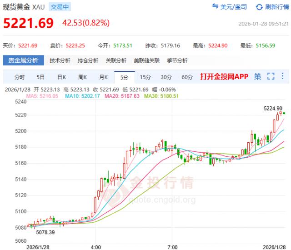Viewport: 291px width, 250px height.
Task: Select the 贵金属分析 tab
Action: click(23, 60)
